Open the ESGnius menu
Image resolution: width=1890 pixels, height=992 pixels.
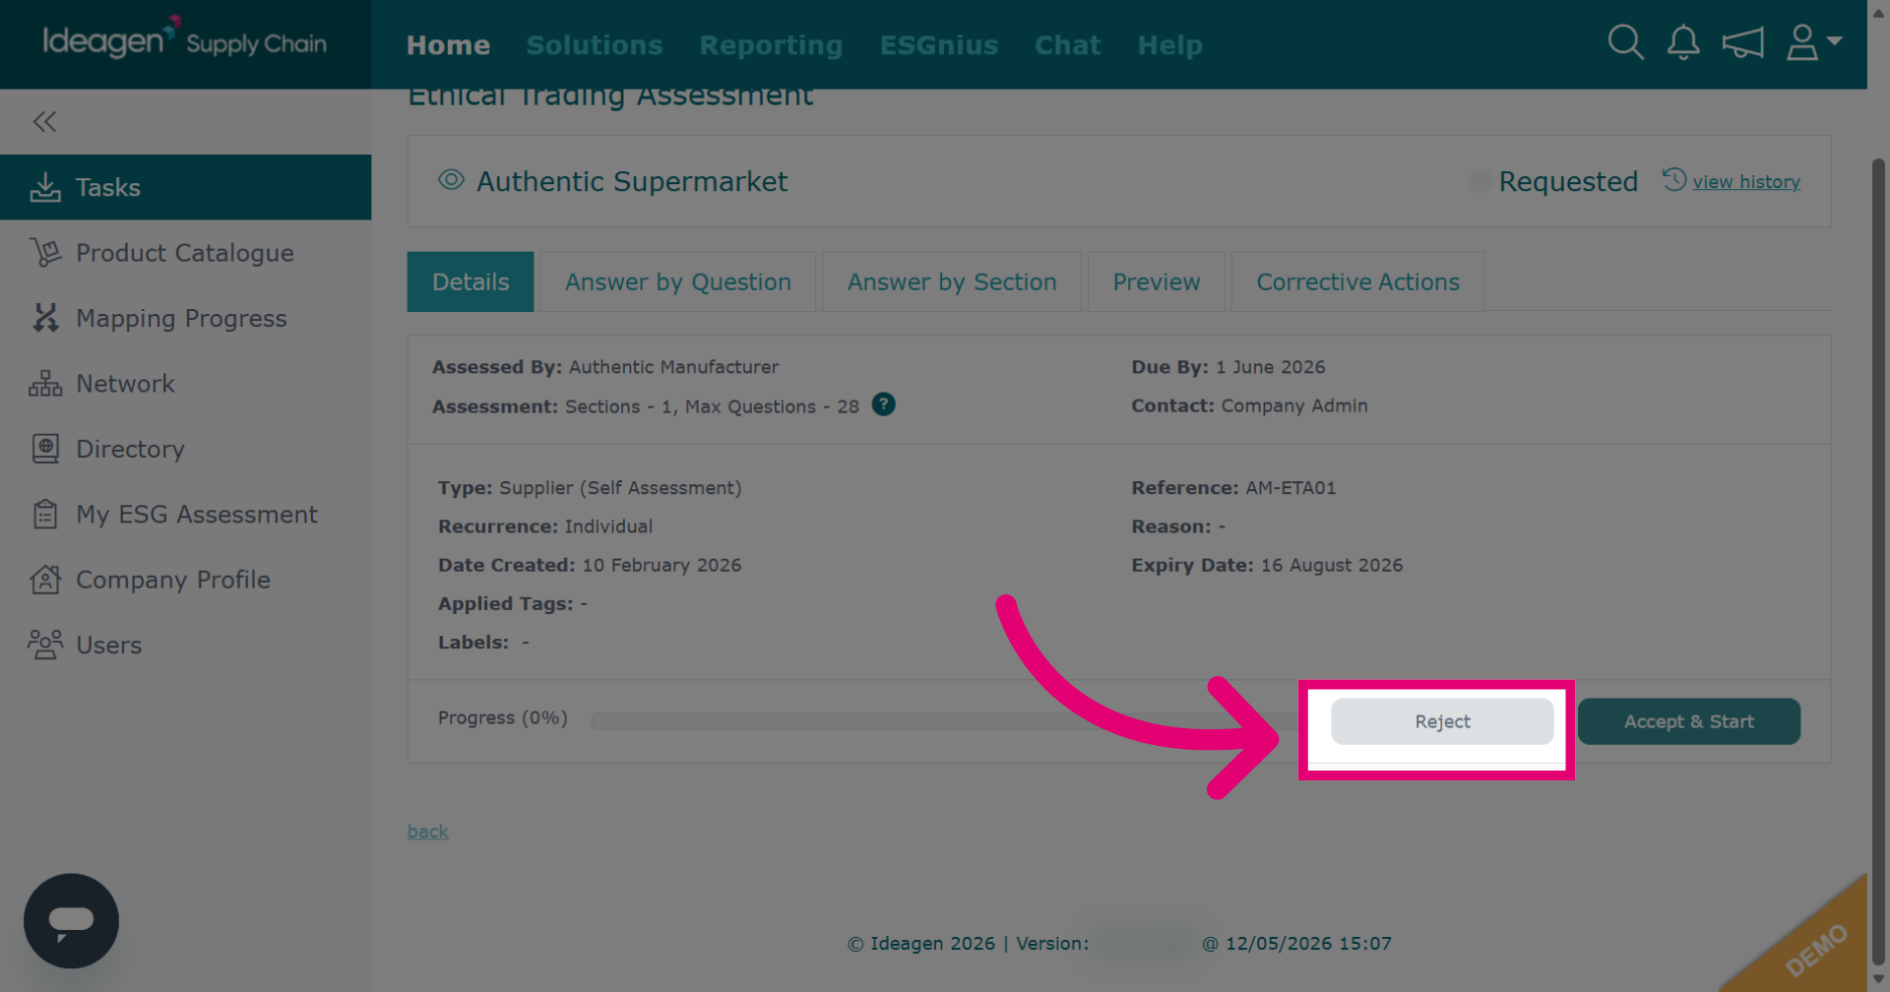coord(939,45)
